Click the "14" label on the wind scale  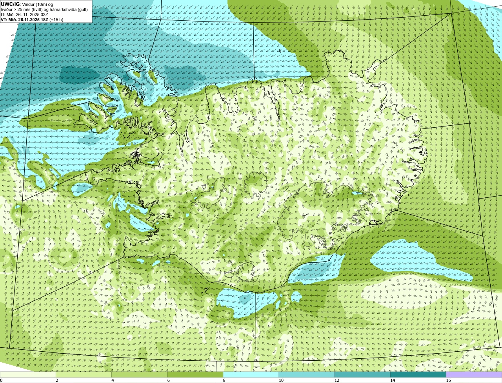(393, 380)
